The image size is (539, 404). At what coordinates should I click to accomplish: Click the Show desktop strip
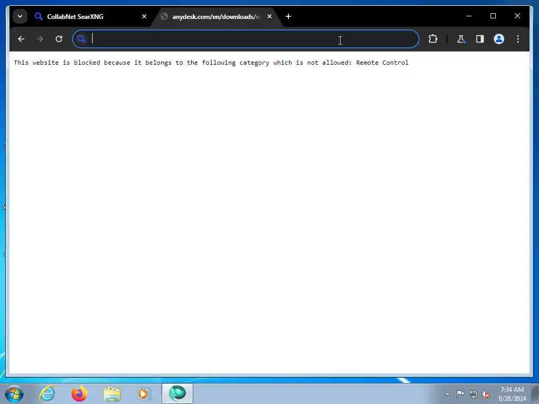(x=535, y=393)
